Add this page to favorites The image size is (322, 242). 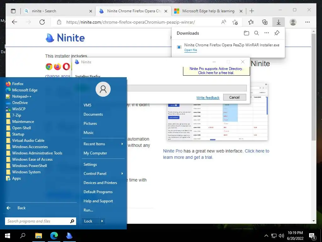tap(235, 22)
